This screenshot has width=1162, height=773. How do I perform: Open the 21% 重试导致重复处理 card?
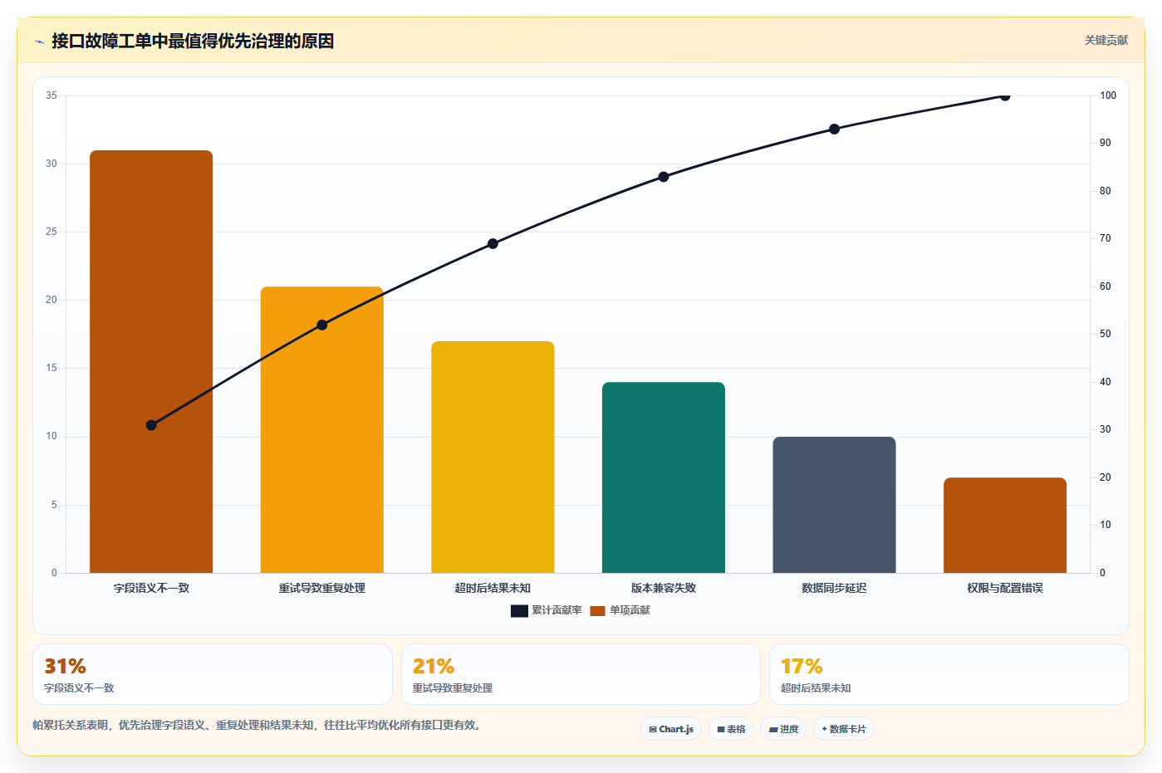point(581,674)
